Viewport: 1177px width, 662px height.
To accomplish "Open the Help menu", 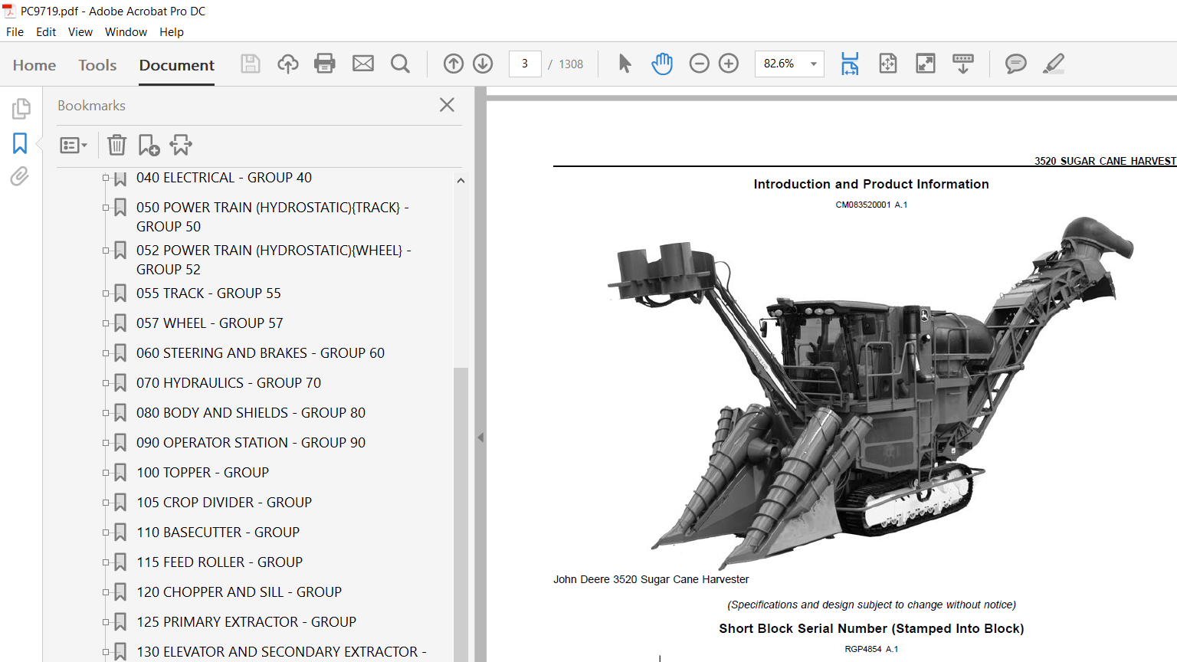I will (x=172, y=32).
